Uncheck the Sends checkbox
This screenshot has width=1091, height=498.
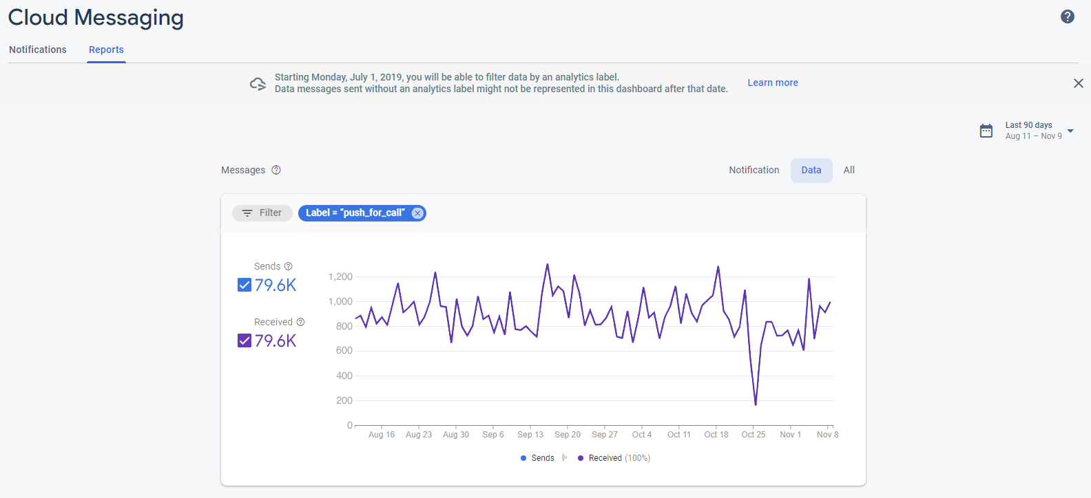pos(245,285)
